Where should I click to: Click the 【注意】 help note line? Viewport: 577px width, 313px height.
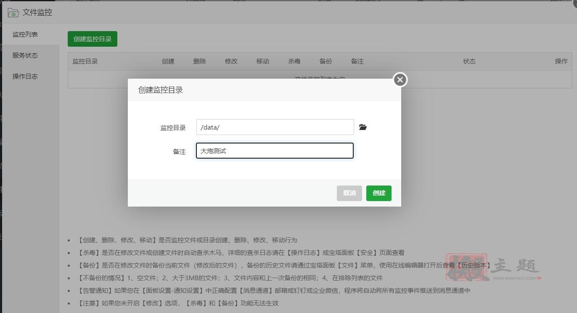tap(178, 303)
